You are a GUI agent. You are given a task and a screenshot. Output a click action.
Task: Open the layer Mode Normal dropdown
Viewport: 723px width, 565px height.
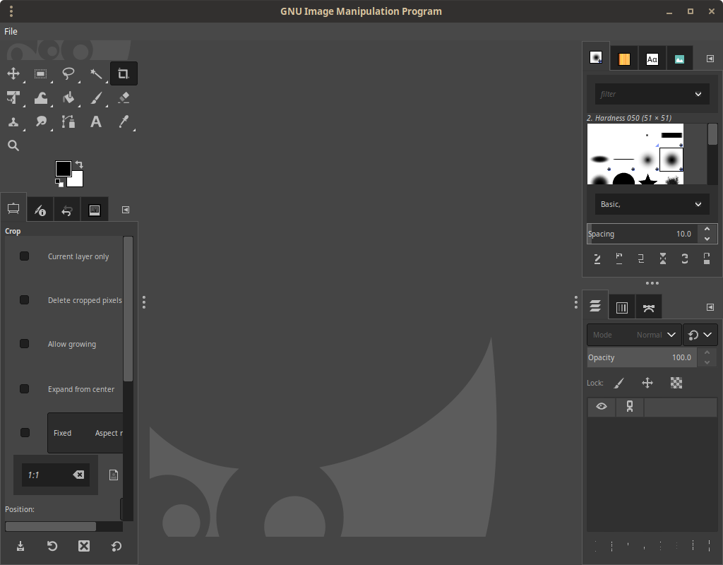634,335
